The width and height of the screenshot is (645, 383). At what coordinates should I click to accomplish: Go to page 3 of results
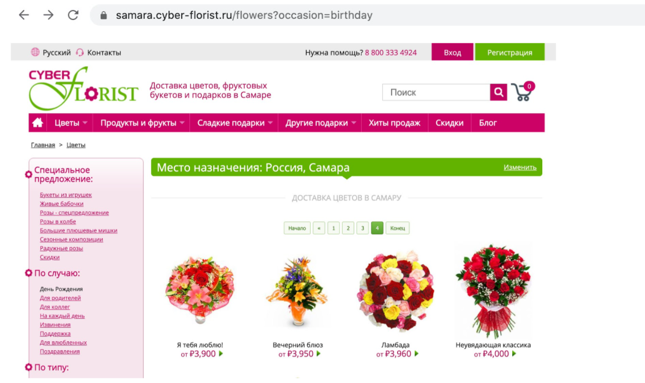click(362, 228)
